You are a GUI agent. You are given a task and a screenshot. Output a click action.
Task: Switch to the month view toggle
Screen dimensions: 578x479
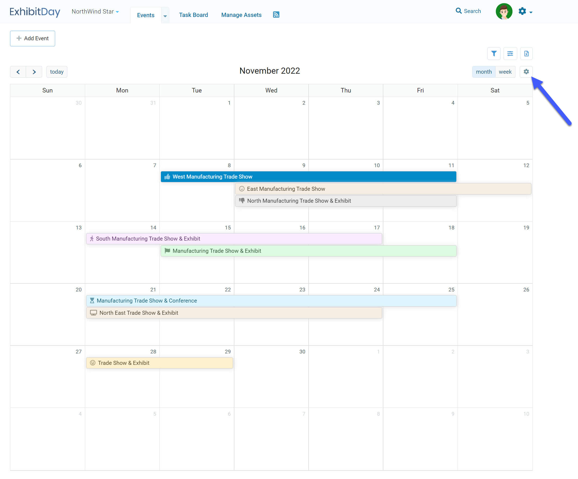pos(483,72)
